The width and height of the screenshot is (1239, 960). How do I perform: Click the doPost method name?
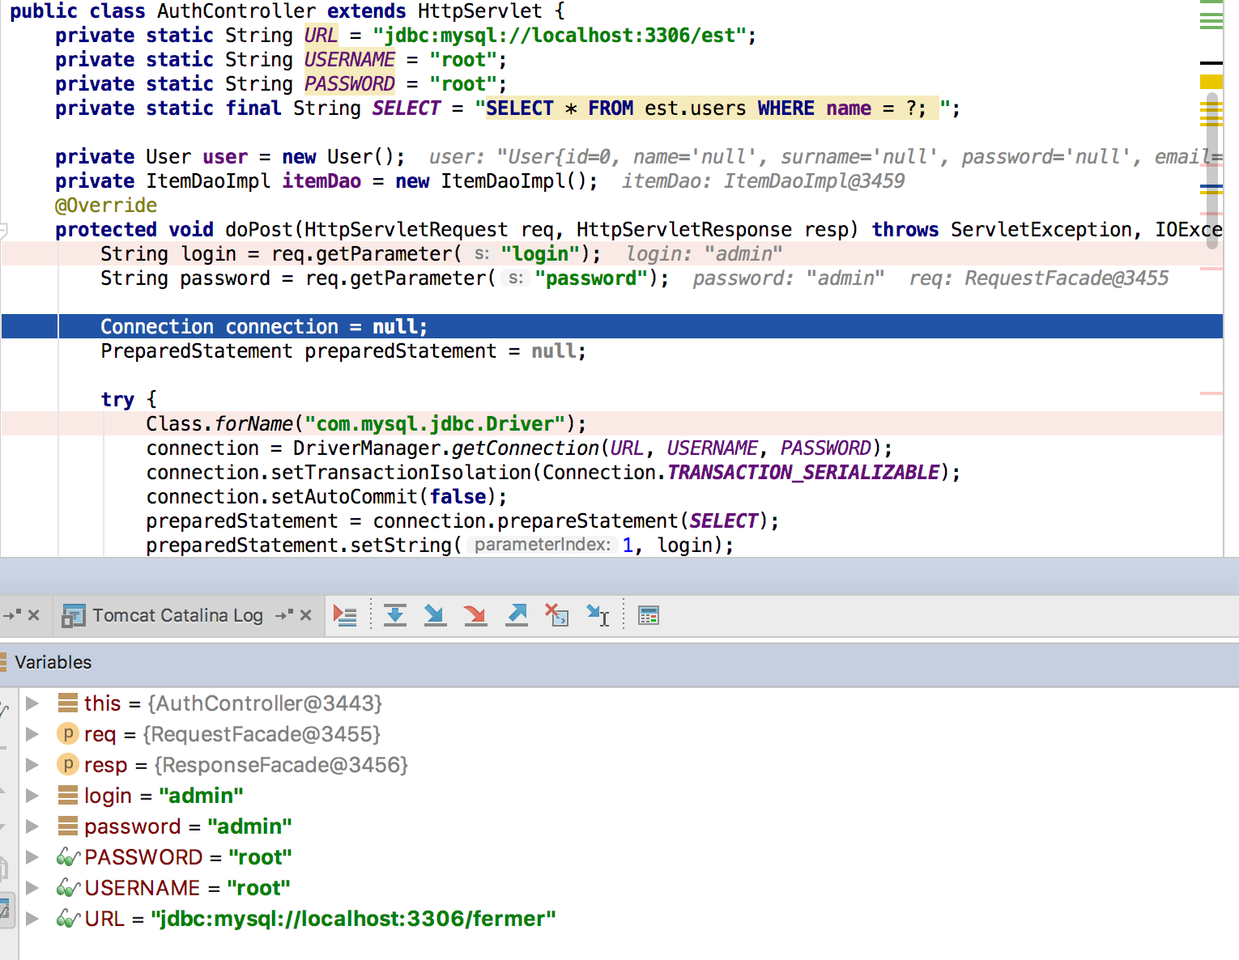tap(259, 229)
